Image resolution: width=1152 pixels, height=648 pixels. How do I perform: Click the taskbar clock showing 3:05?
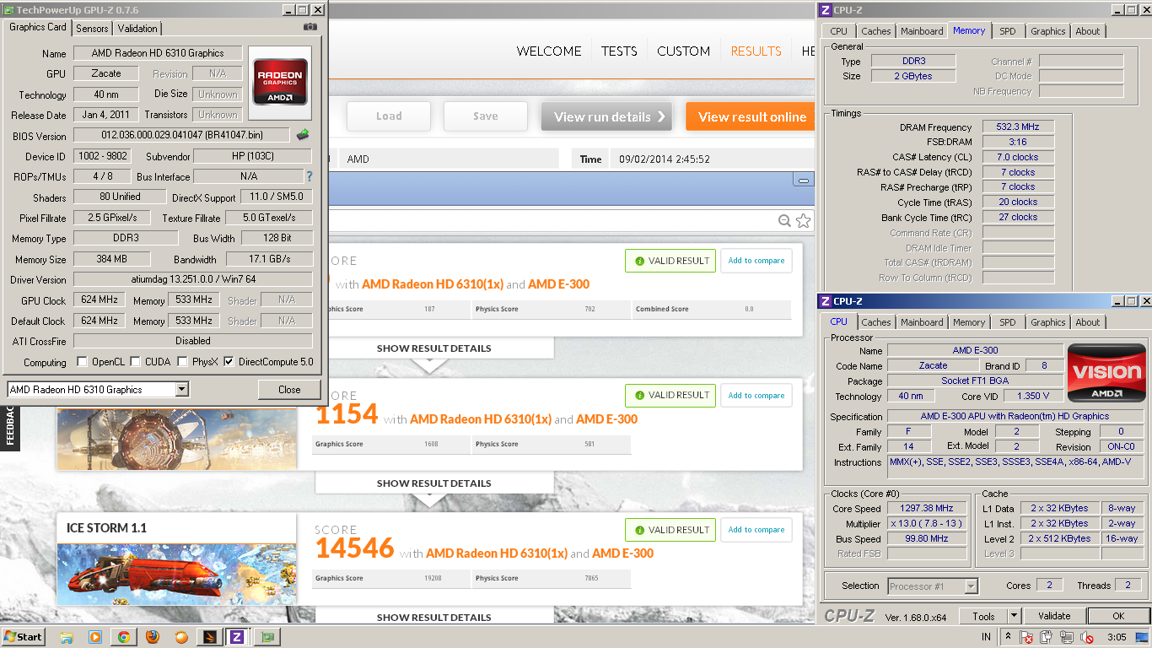1116,637
